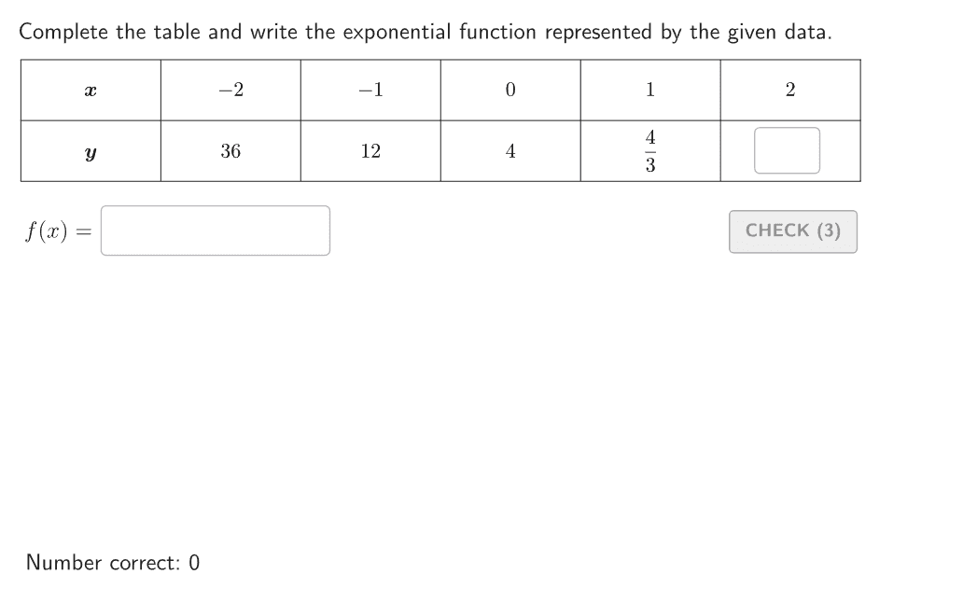Click the 2 value in the x row
Viewport: 963px width, 602px height.
(x=790, y=91)
